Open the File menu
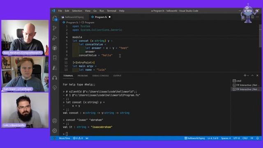Screen dimensions: 263x148 (60, 11)
